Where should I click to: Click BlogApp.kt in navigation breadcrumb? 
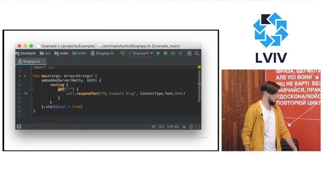(x=102, y=53)
